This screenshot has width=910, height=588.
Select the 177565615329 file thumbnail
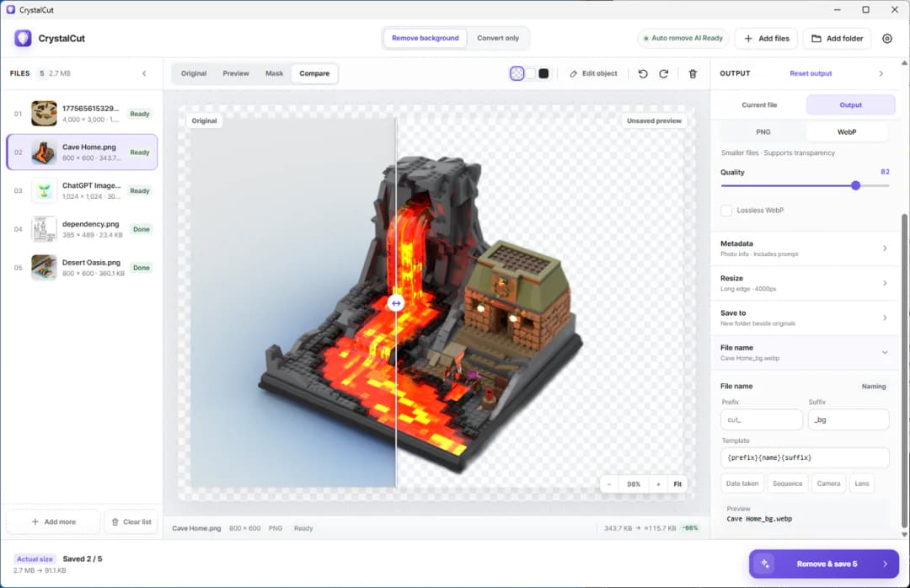point(44,114)
